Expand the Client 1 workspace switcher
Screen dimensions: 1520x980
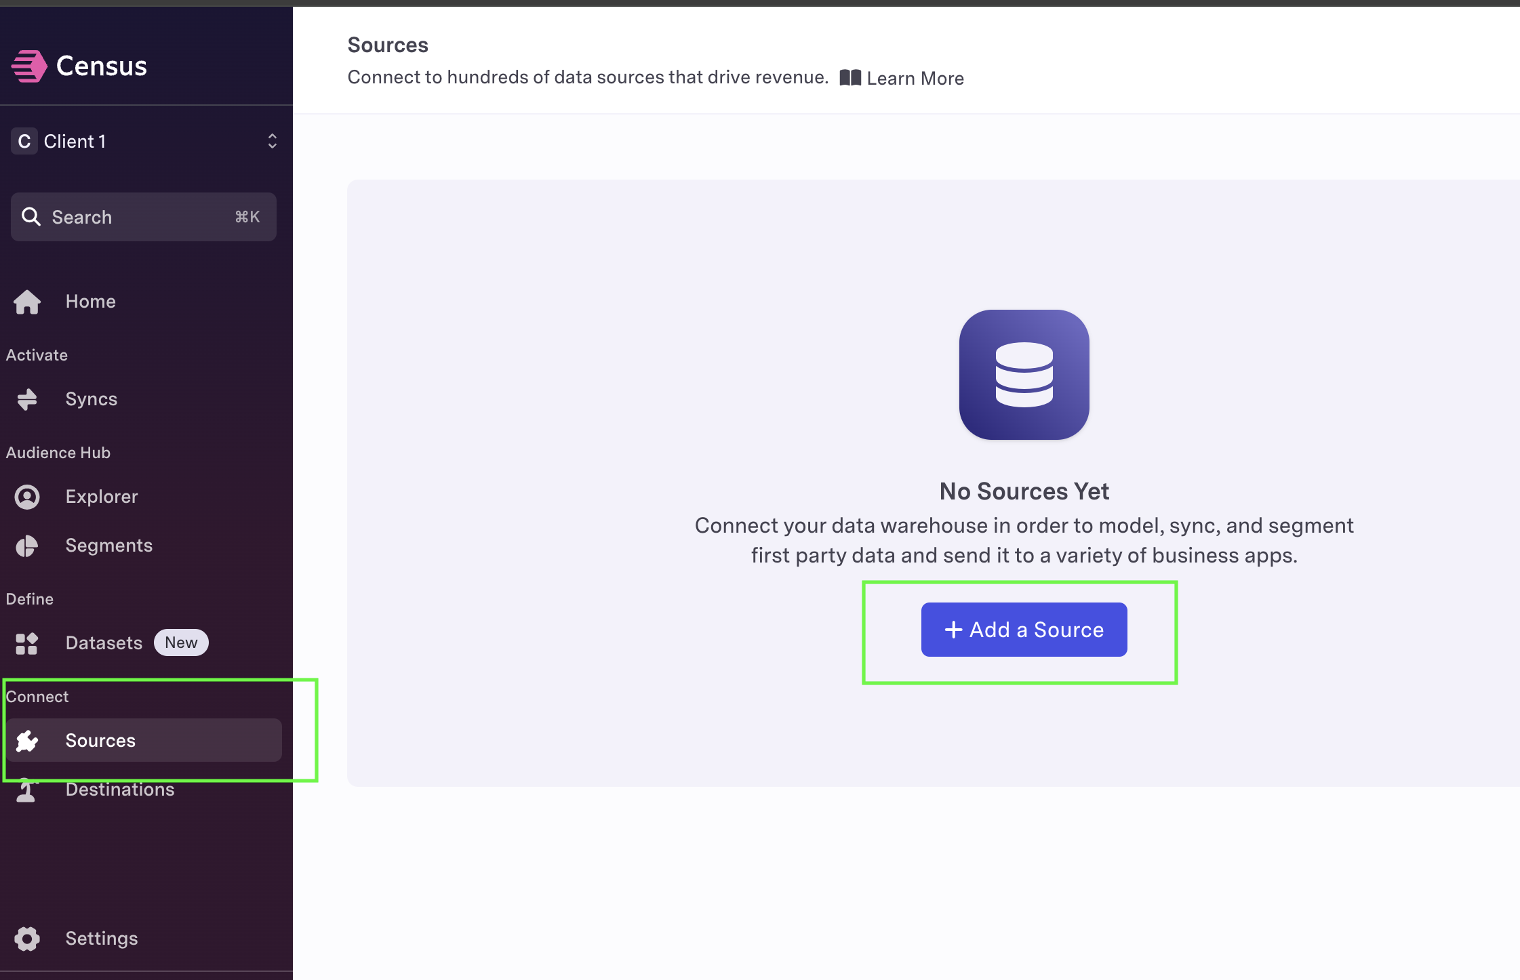pyautogui.click(x=144, y=141)
